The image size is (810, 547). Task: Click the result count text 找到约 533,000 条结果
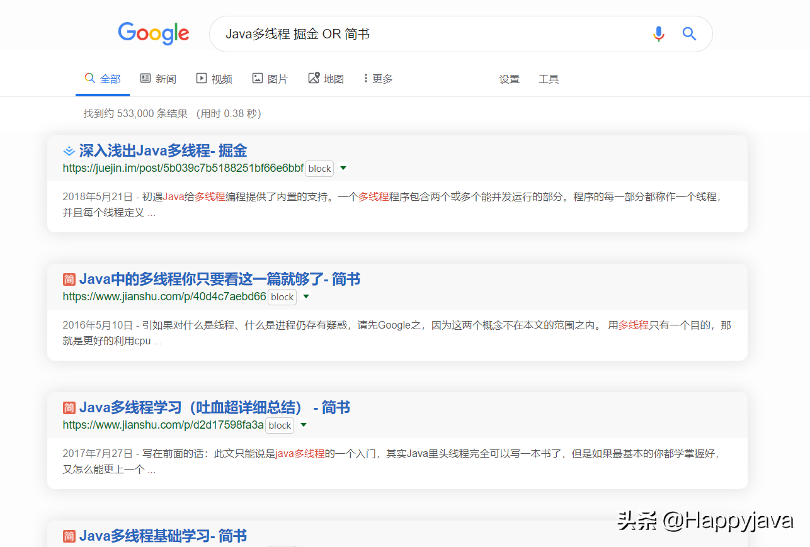click(x=135, y=114)
